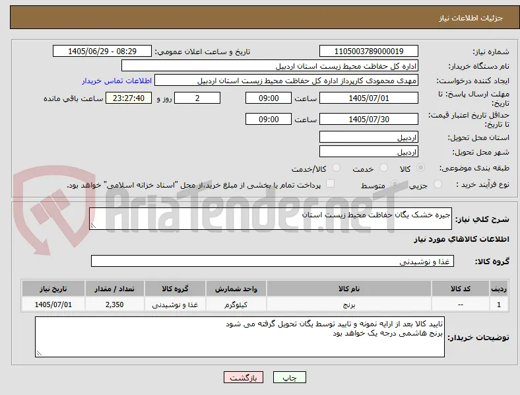Screen dimensions: 520x395
Task: Click the buyer organization name field
Action: point(270,65)
